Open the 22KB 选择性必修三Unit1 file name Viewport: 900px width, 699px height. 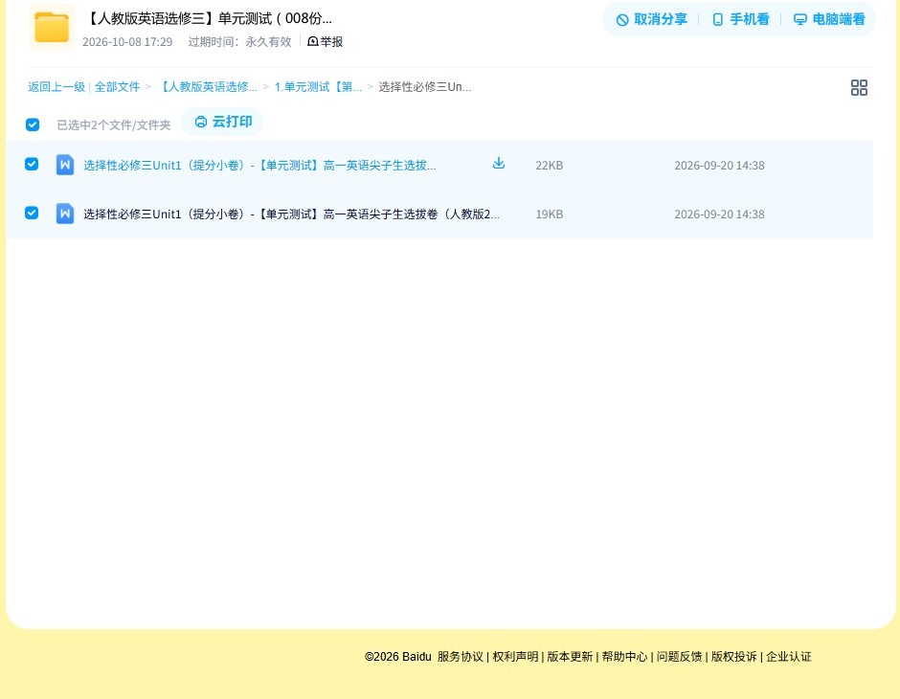(x=259, y=166)
